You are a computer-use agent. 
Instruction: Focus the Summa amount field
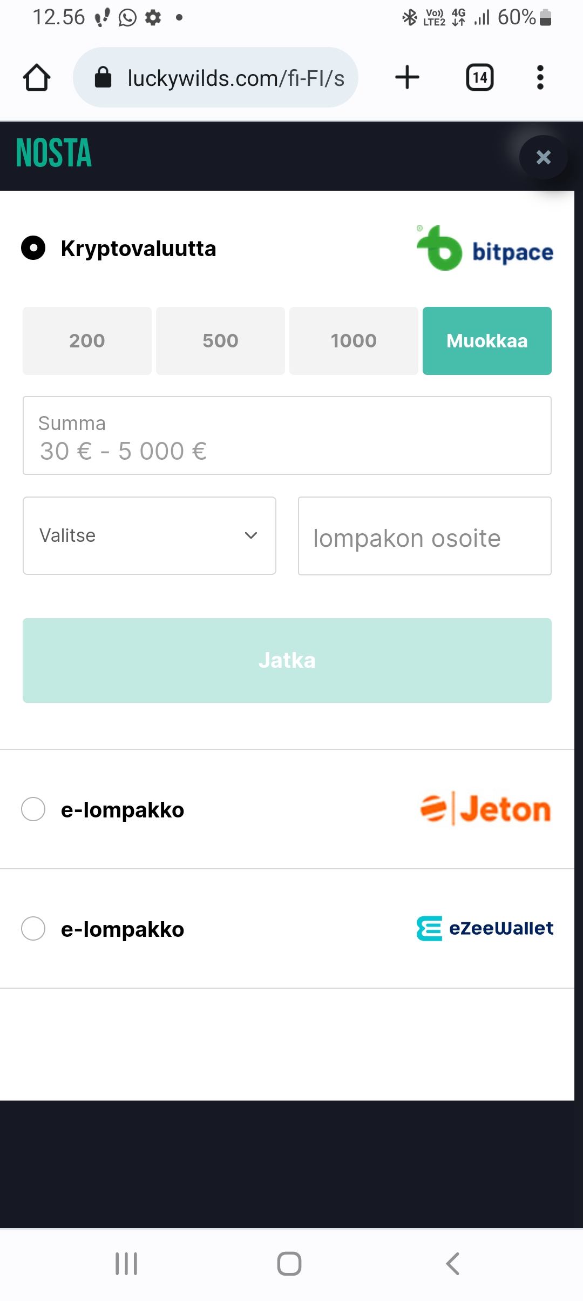pos(287,436)
